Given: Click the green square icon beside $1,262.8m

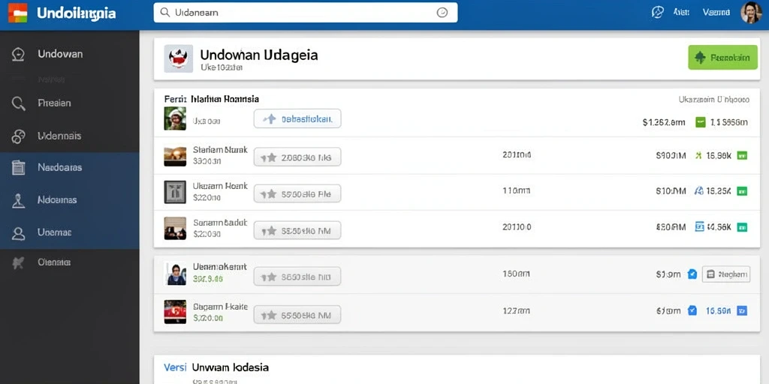Looking at the screenshot, I should [701, 122].
